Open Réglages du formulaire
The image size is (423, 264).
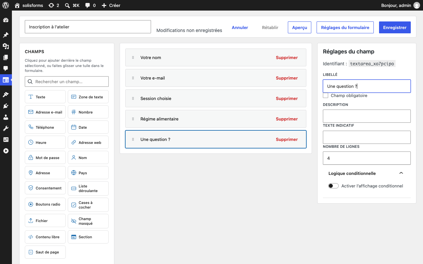pos(345,27)
